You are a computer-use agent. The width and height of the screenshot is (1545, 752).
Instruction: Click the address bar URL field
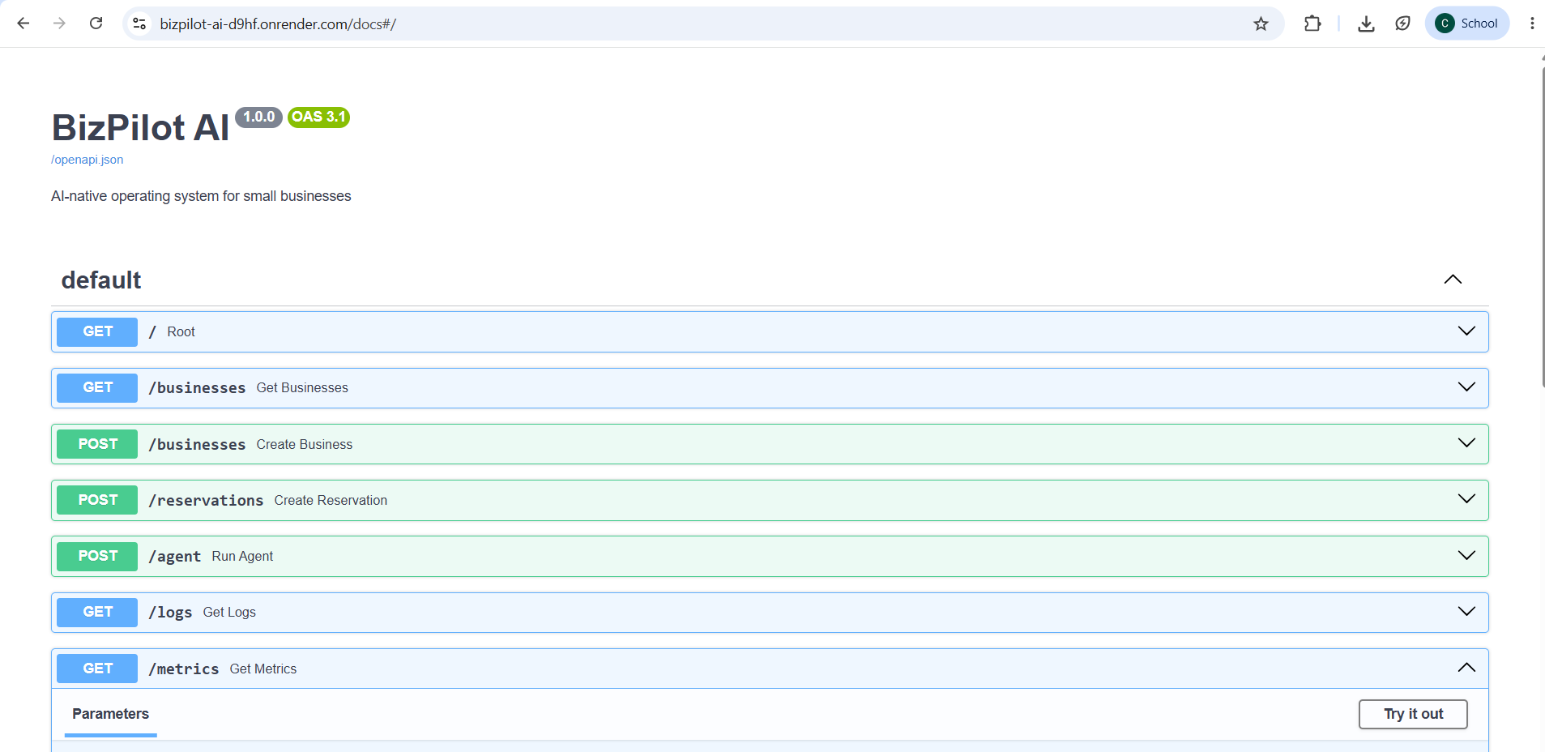tap(697, 23)
